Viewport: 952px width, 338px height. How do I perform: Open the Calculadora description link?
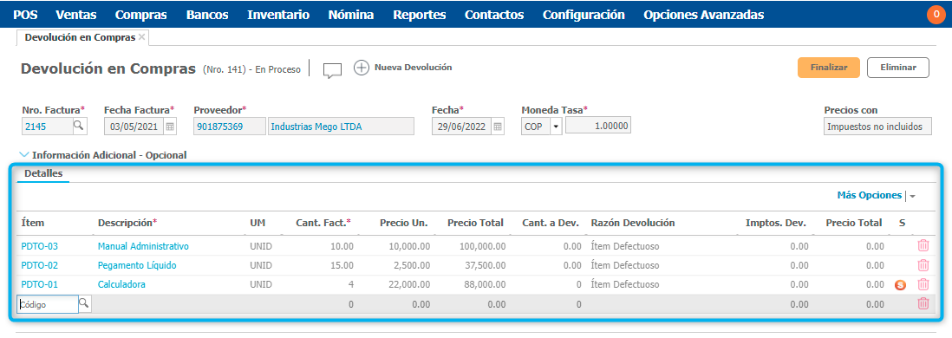coord(121,284)
